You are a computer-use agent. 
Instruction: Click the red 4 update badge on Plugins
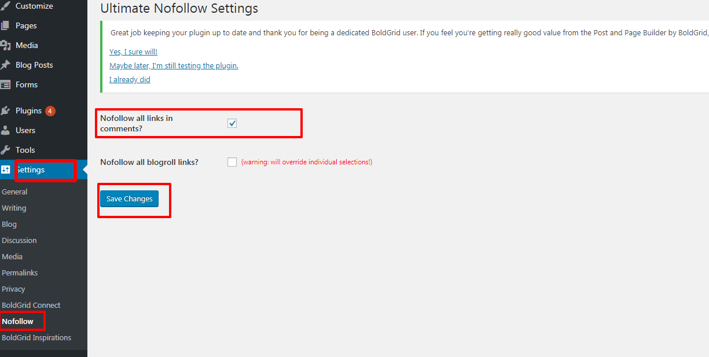tap(50, 110)
